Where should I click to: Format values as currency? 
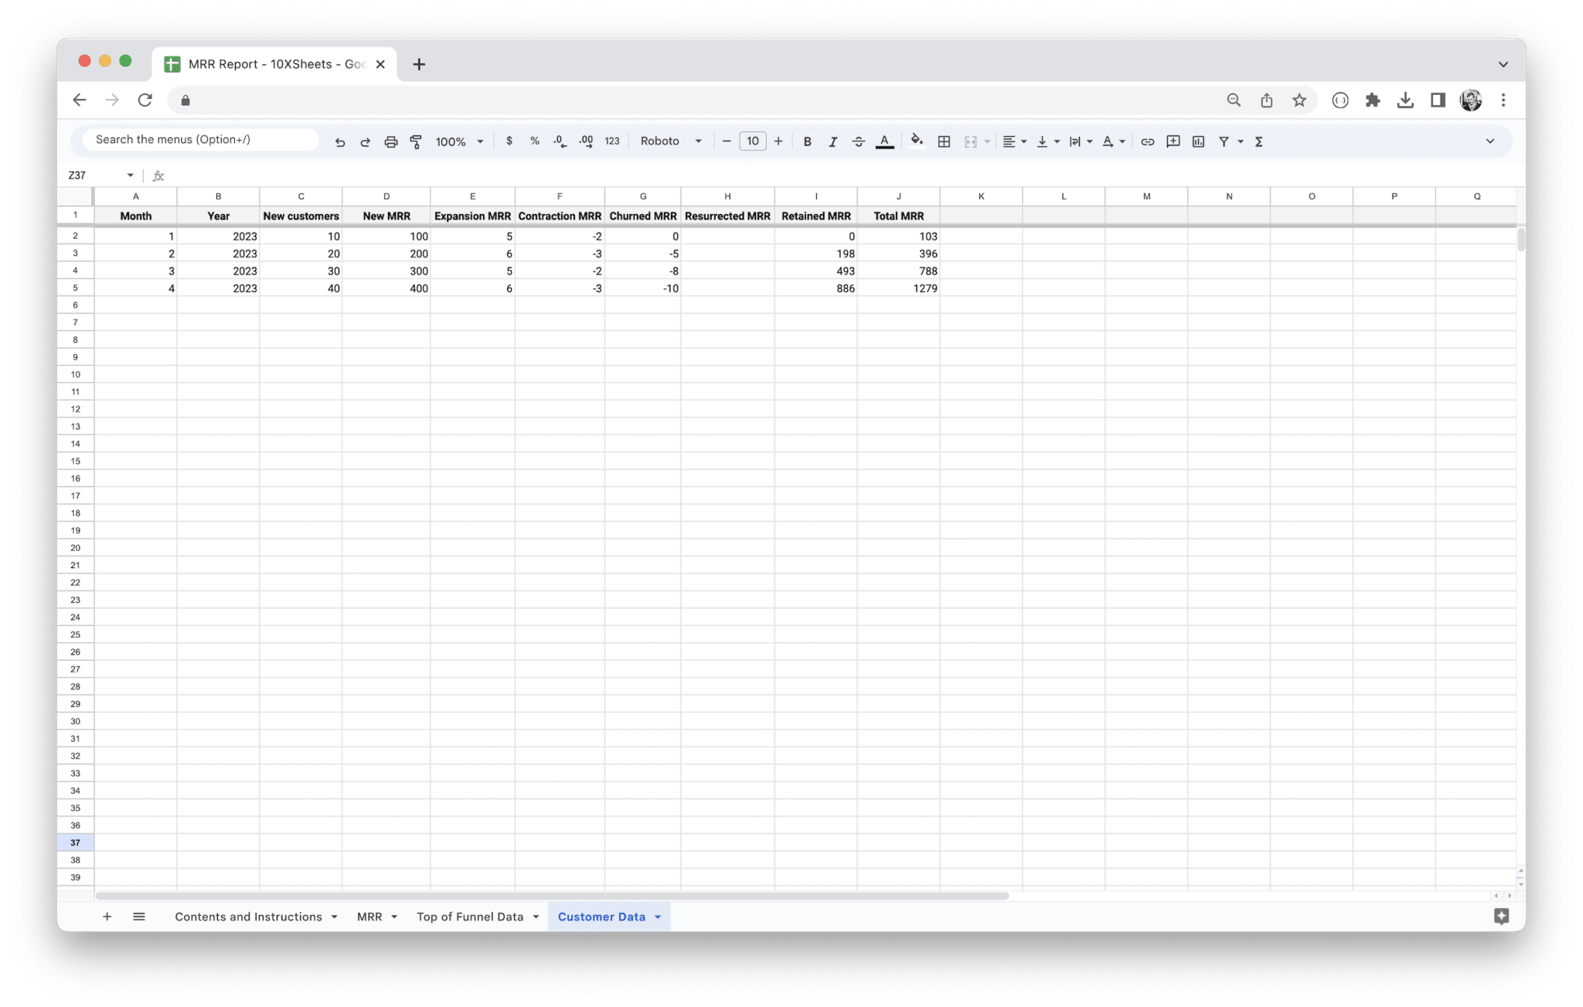click(x=509, y=141)
